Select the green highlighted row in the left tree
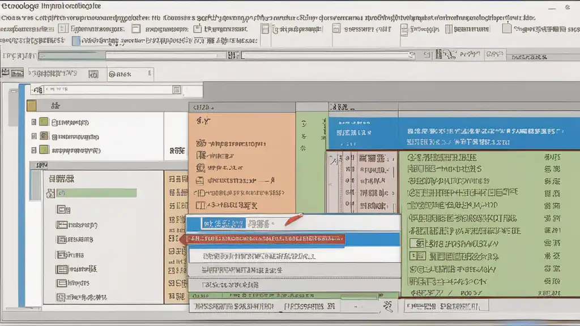Screen dimensions: 580x326 96,193
